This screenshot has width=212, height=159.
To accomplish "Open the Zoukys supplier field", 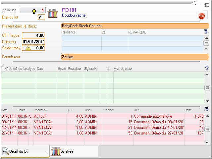I will coord(135,57).
